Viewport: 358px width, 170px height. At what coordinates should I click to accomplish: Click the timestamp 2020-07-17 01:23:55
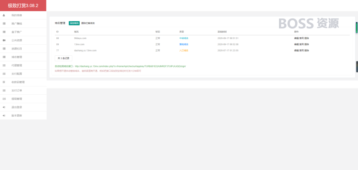click(x=228, y=51)
